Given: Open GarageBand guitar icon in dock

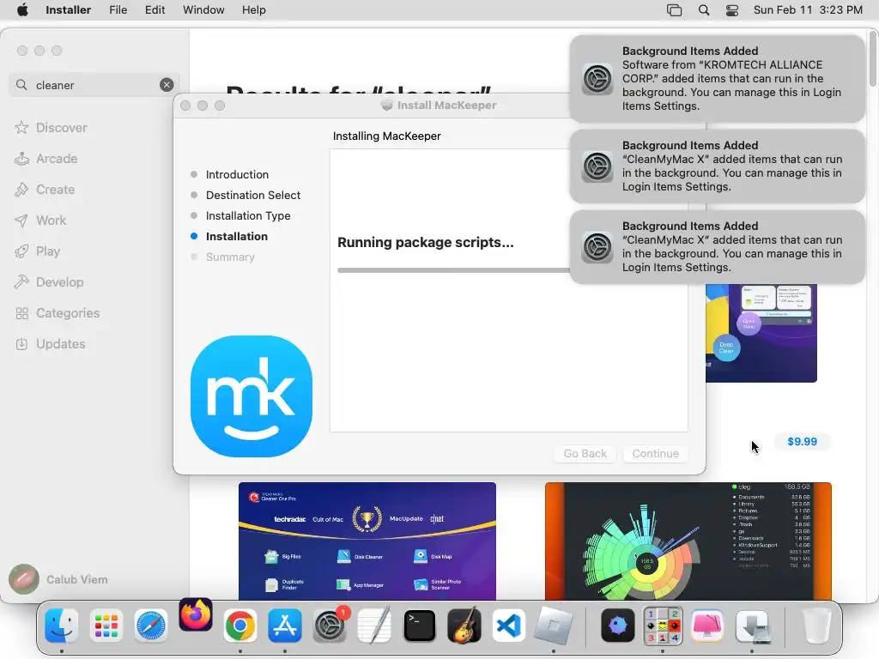Looking at the screenshot, I should pyautogui.click(x=464, y=626).
